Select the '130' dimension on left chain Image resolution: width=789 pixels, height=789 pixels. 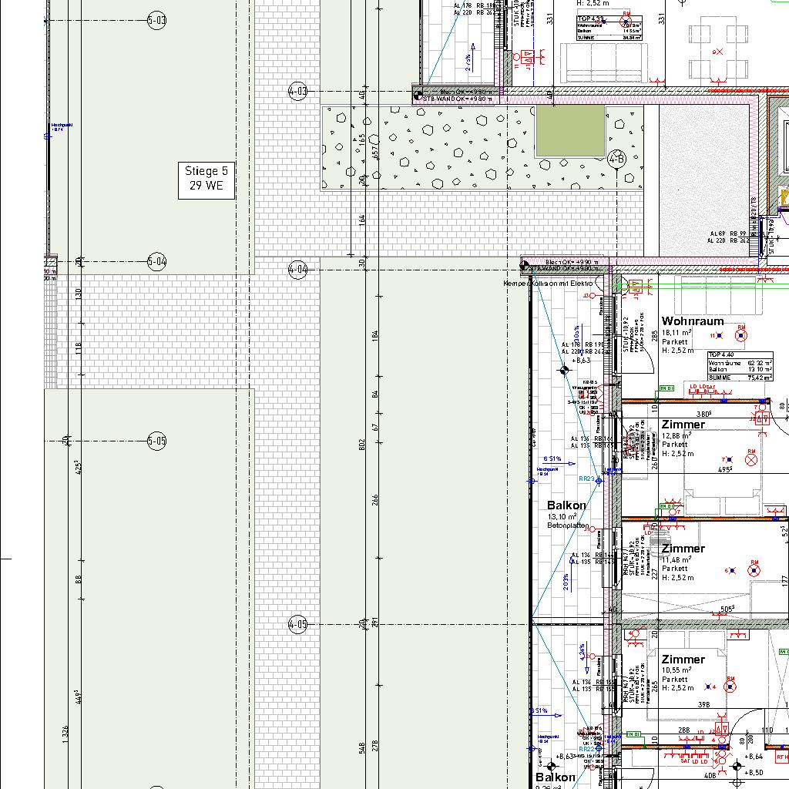pos(78,294)
